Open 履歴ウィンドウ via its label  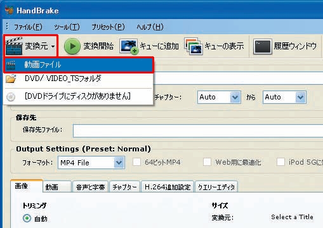coord(295,46)
